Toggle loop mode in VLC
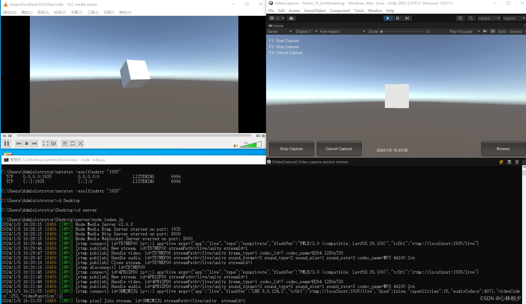Image resolution: width=526 pixels, height=304 pixels. [73, 143]
